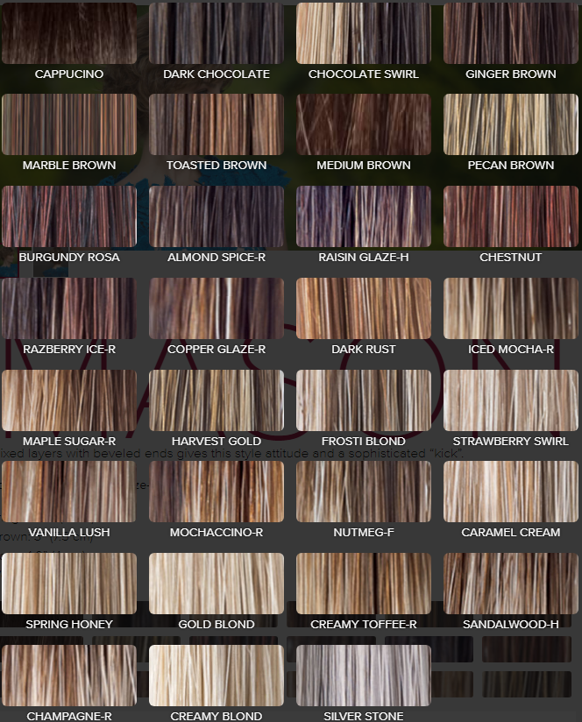Pick the Gold Blond color swatch
Screen dimensions: 582x722
tap(216, 584)
